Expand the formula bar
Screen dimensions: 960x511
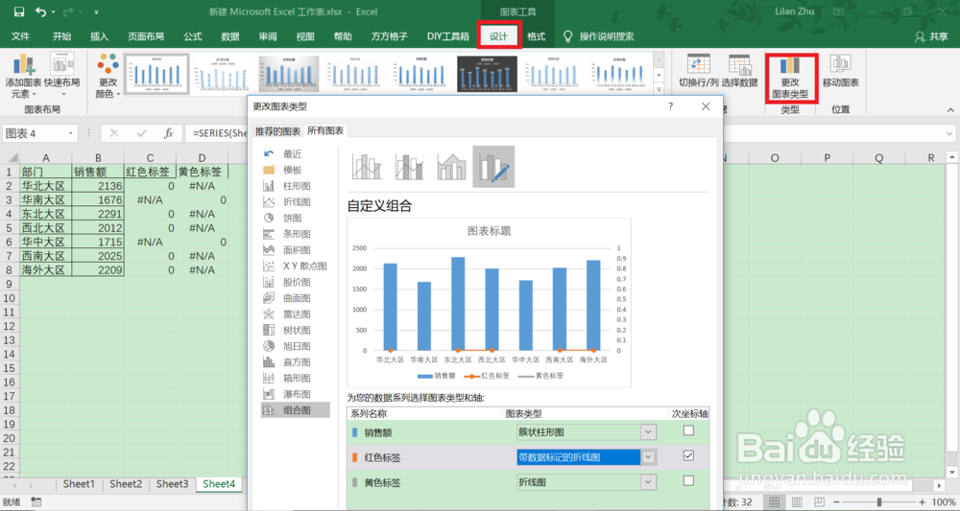click(949, 133)
